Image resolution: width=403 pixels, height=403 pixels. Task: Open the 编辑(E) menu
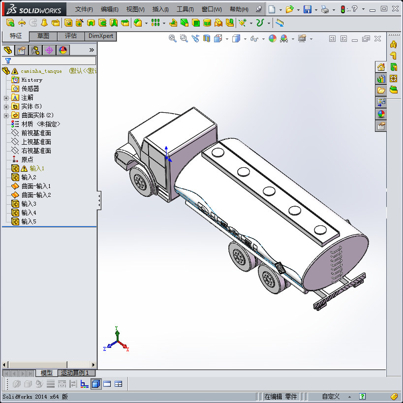point(110,9)
